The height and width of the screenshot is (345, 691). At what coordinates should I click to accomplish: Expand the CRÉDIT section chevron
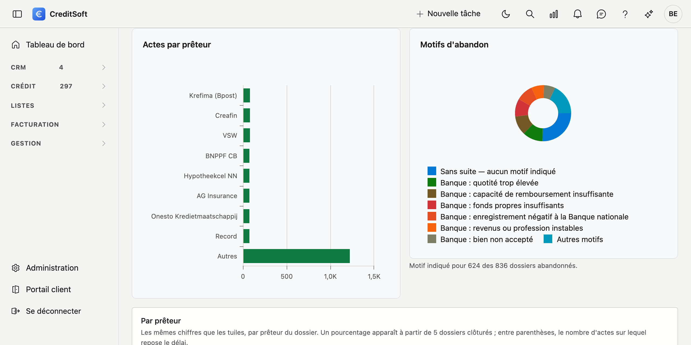tap(104, 86)
